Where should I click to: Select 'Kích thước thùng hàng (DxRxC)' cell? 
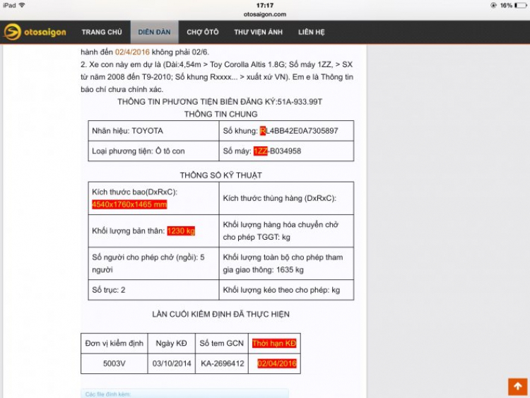click(286, 198)
